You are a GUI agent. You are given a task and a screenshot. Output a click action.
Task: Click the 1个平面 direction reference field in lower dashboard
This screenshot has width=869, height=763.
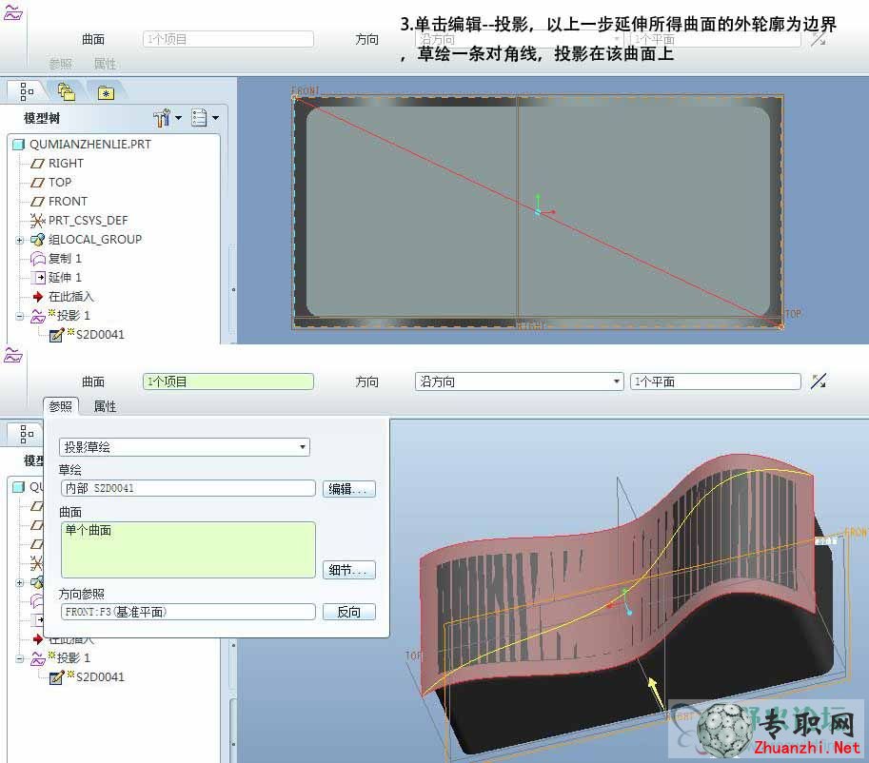point(716,381)
